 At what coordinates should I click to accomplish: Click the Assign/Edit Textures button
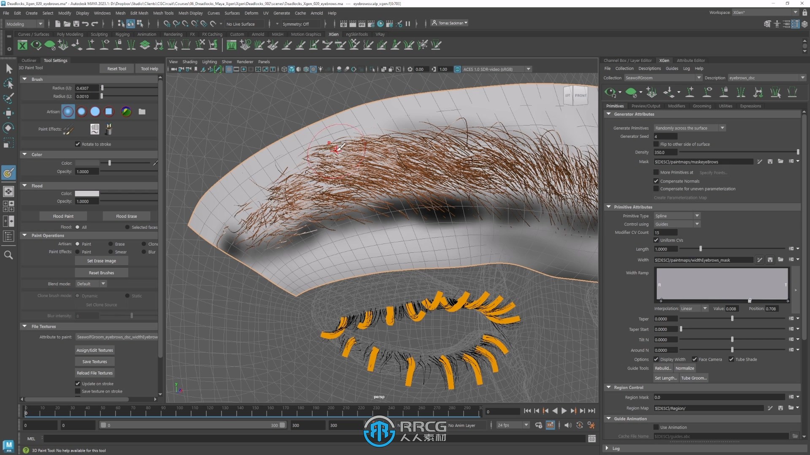pos(94,350)
